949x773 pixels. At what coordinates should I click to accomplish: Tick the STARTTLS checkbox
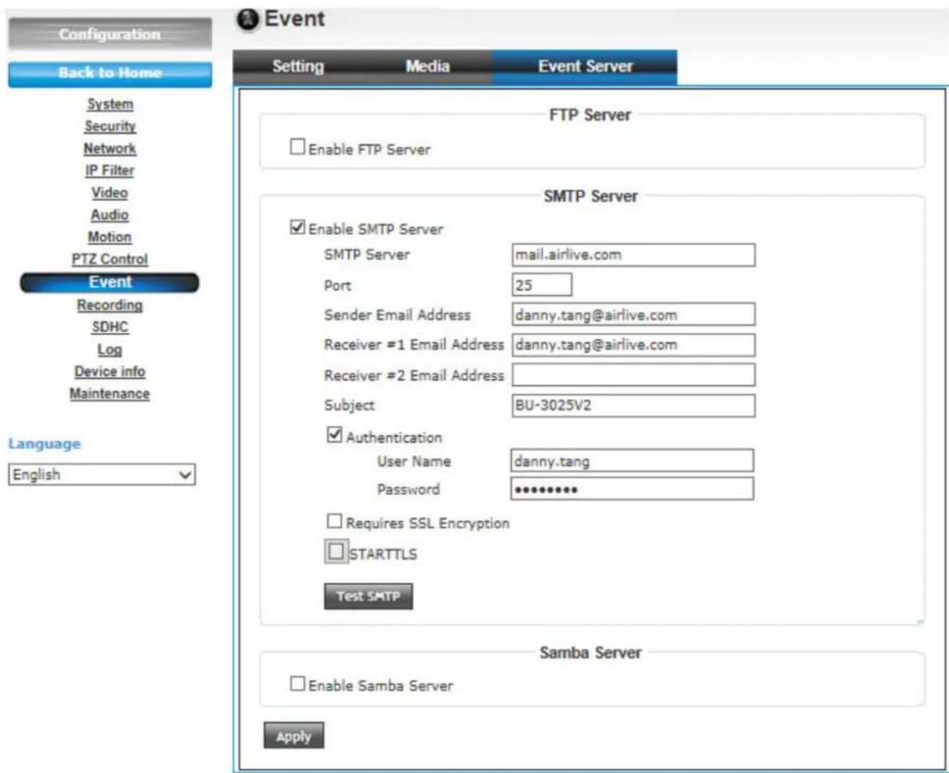click(336, 552)
